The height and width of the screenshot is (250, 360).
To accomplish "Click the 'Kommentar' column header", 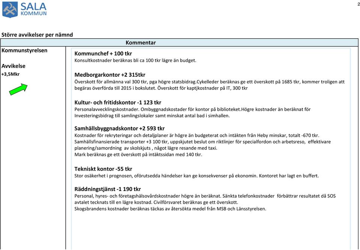I will [141, 42].
